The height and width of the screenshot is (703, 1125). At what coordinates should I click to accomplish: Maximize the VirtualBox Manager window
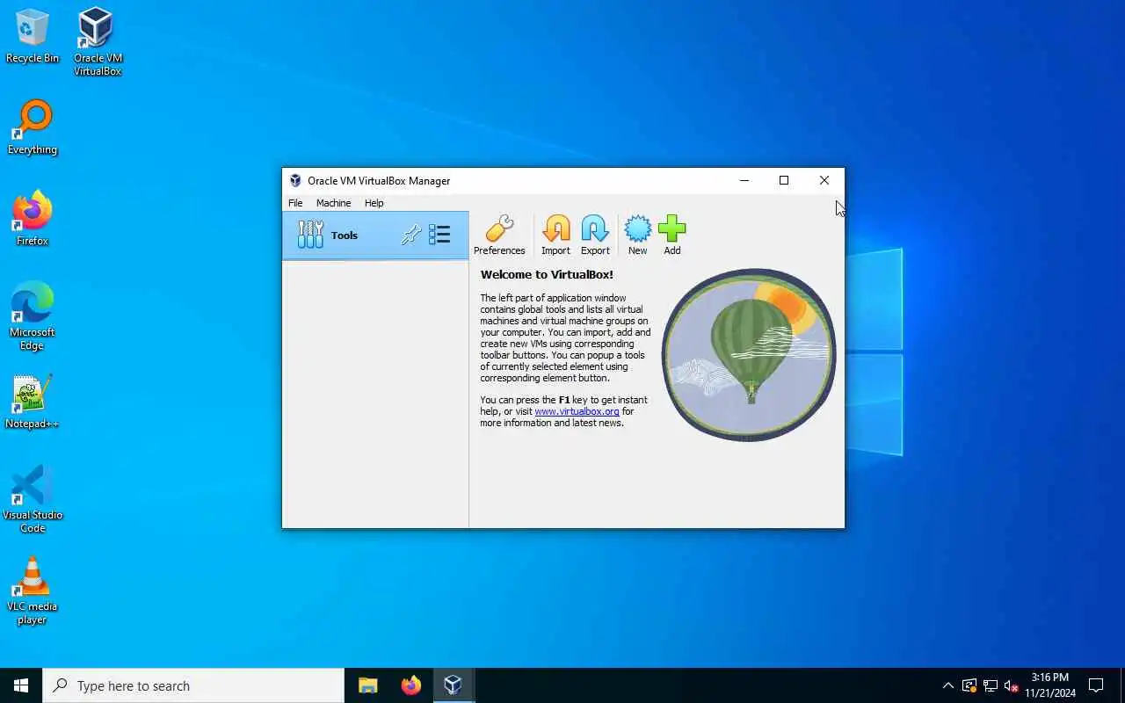[784, 180]
